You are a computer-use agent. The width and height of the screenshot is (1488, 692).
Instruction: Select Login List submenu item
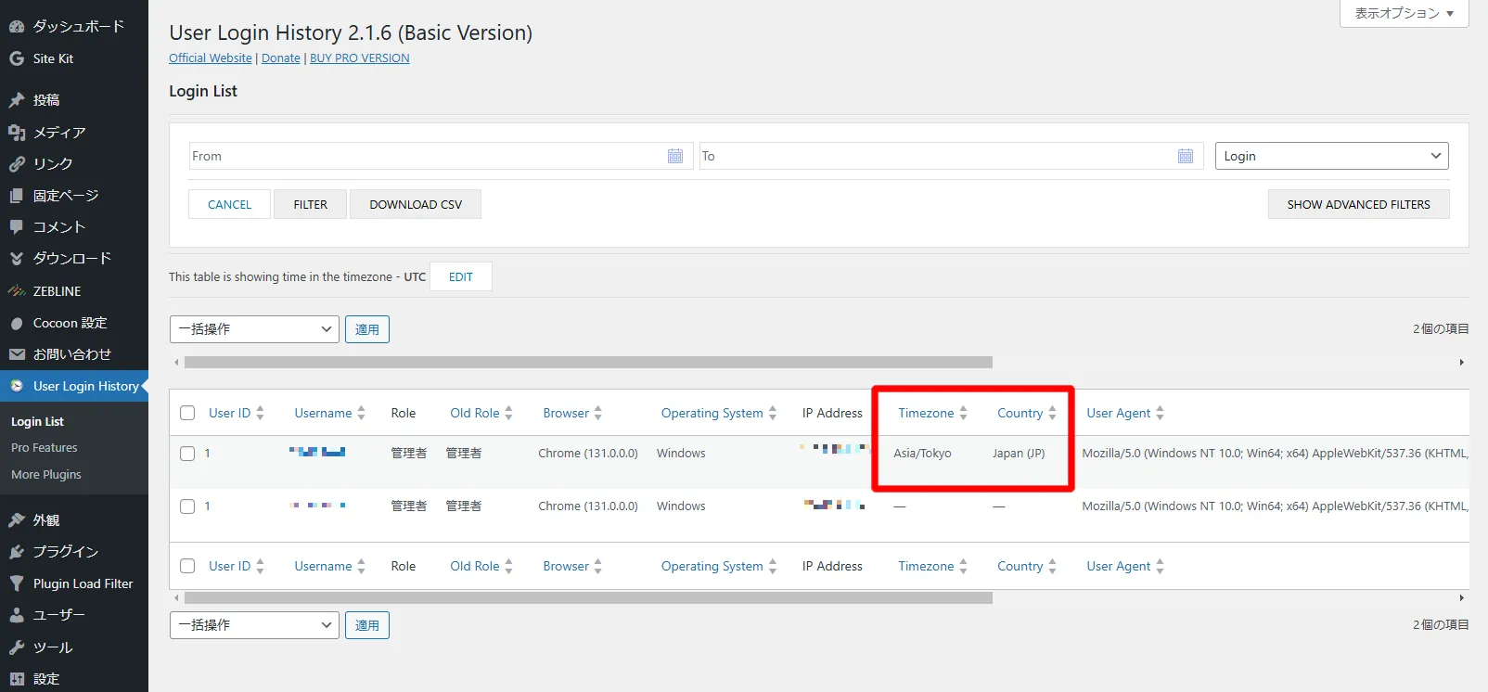click(x=37, y=421)
